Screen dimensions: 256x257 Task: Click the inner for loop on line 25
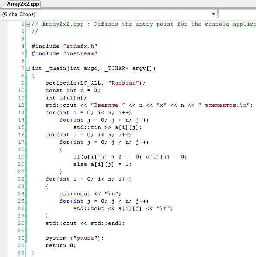click(x=104, y=201)
